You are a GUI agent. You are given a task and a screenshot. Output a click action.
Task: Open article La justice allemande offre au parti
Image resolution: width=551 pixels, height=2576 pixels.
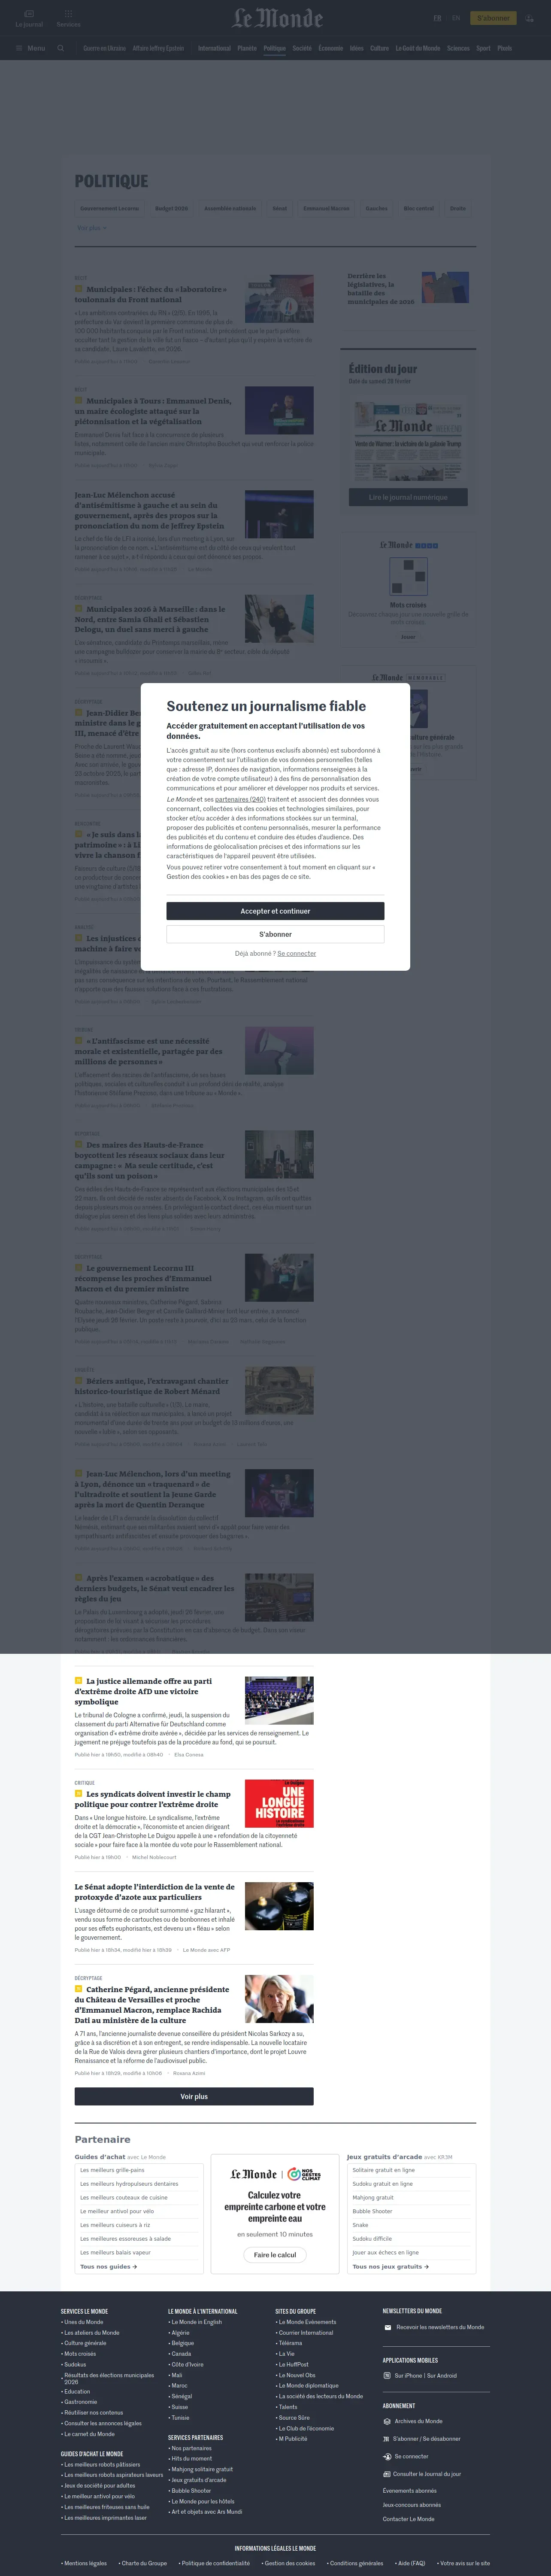[x=148, y=1691]
